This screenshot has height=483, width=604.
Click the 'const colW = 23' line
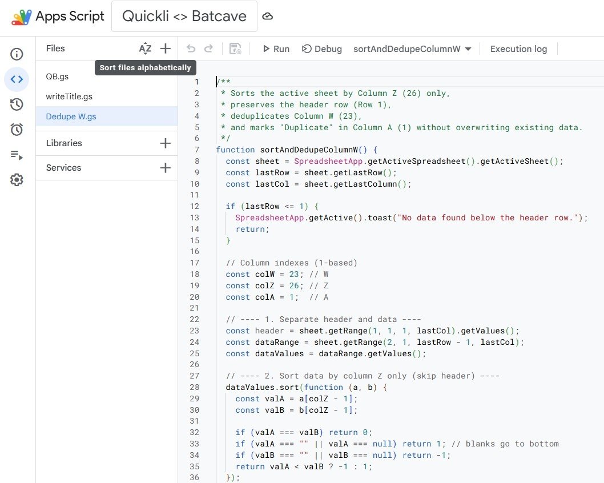tap(277, 274)
